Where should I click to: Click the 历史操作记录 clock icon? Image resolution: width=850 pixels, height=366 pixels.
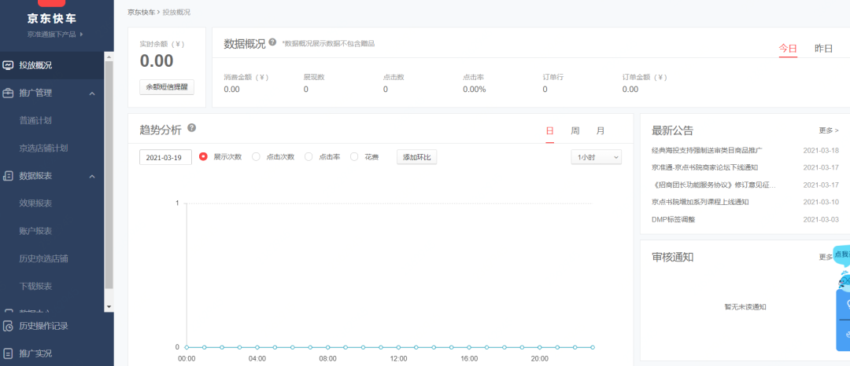pos(8,326)
